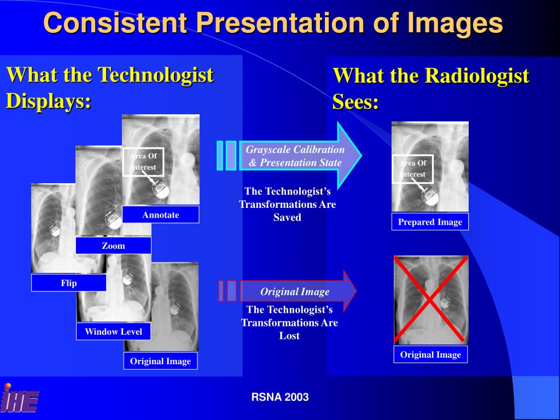
Task: Click the What the Radiologist Sees heading
Action: point(431,88)
